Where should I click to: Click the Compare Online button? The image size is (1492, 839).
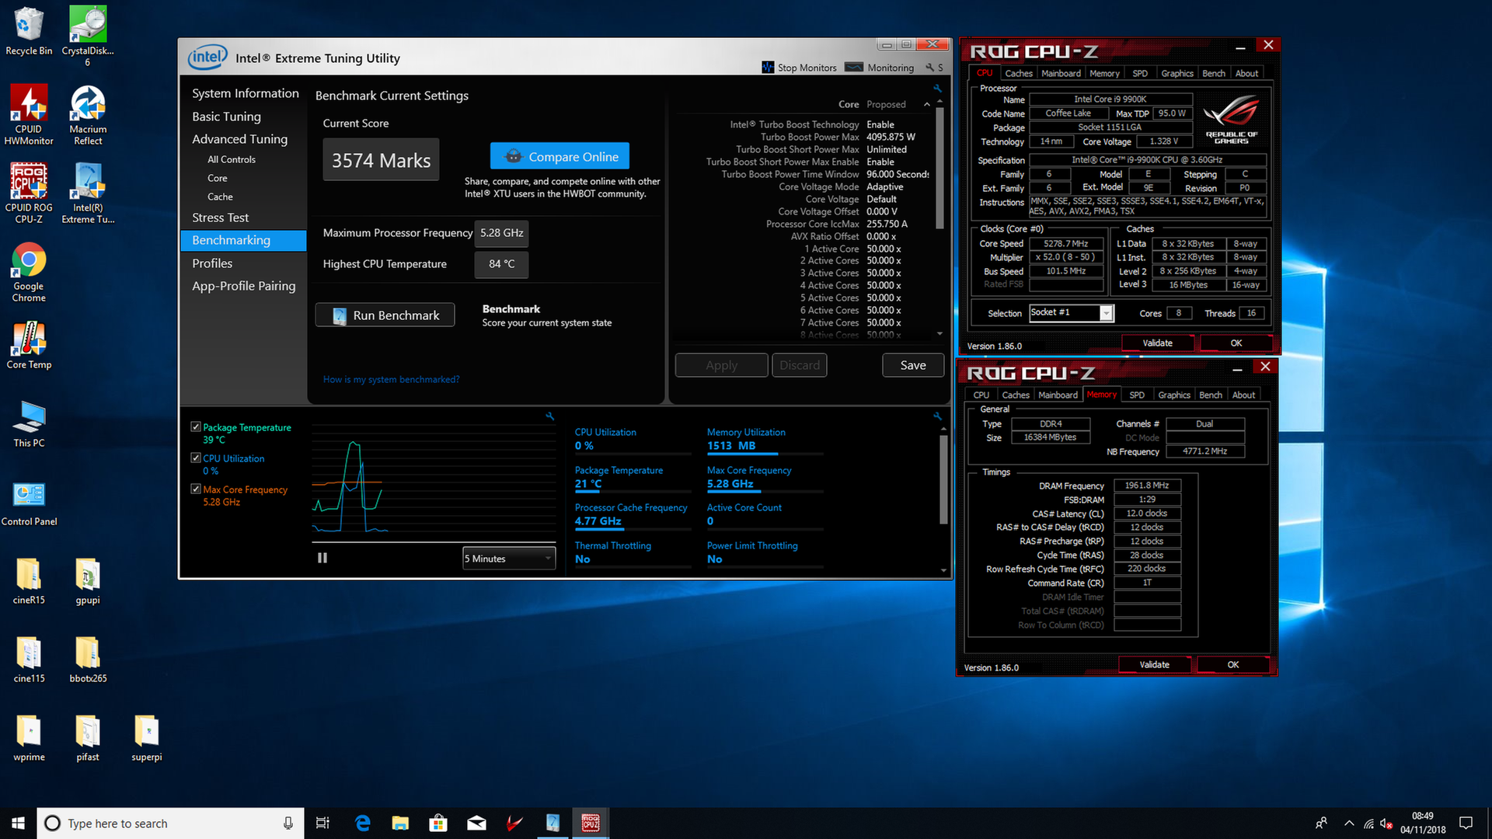click(559, 156)
